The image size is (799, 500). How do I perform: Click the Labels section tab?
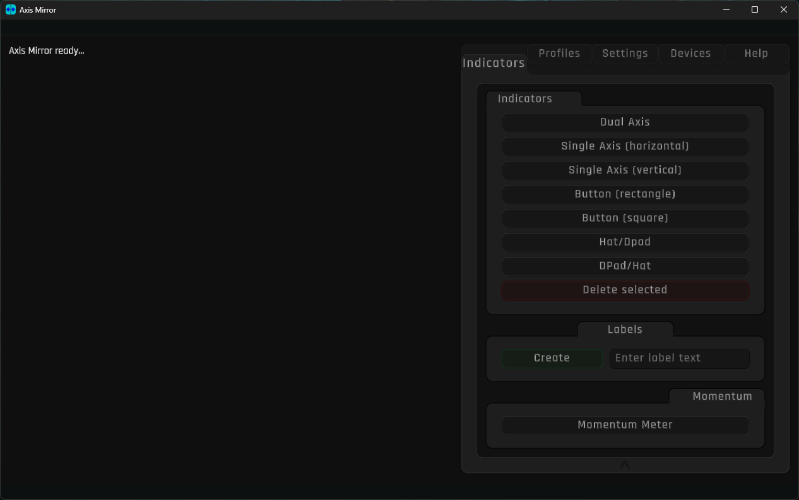pyautogui.click(x=625, y=330)
